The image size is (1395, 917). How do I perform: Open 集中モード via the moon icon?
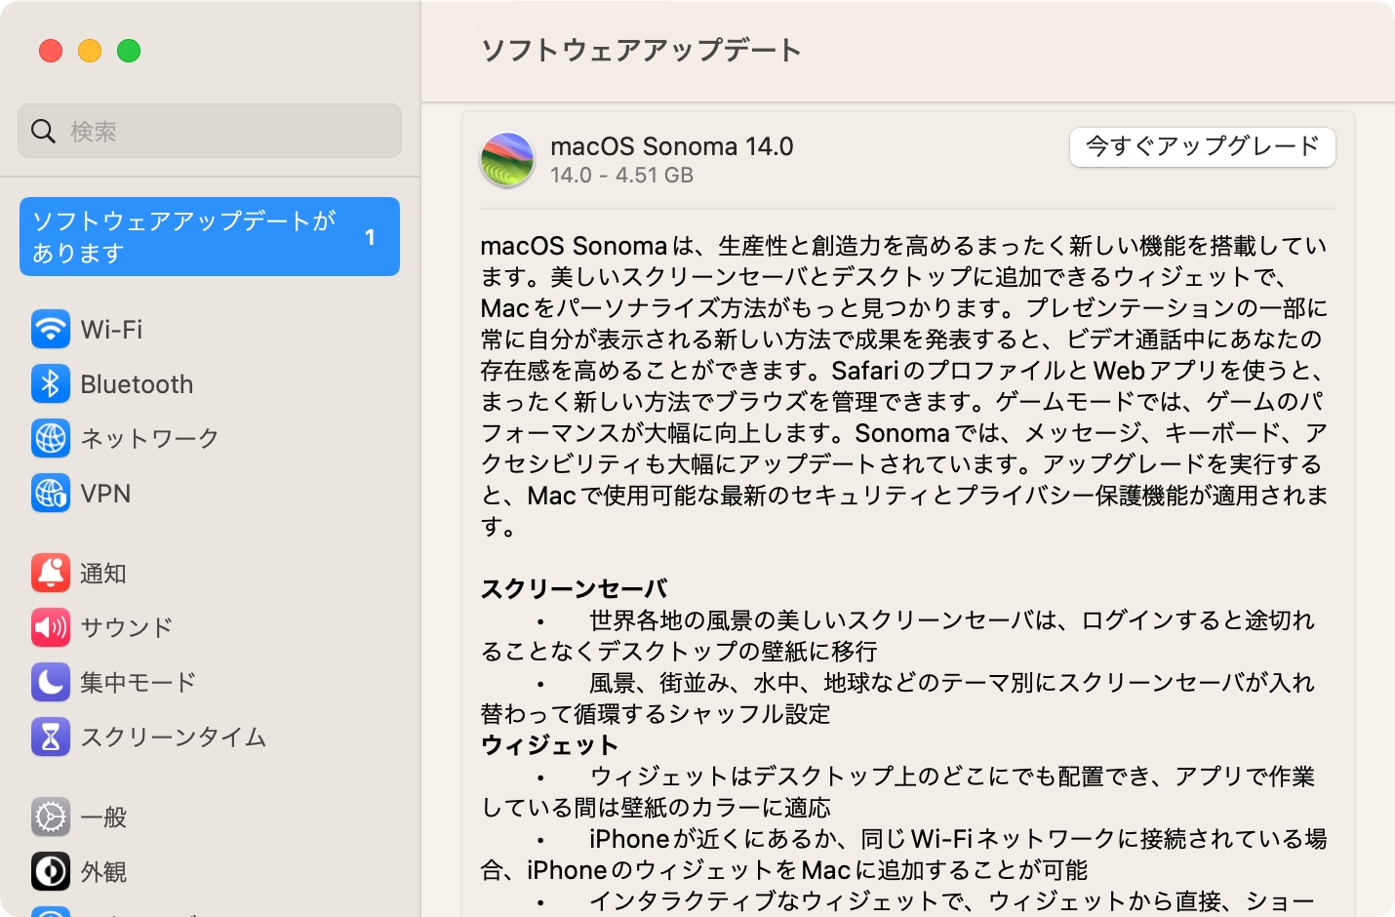pyautogui.click(x=51, y=682)
